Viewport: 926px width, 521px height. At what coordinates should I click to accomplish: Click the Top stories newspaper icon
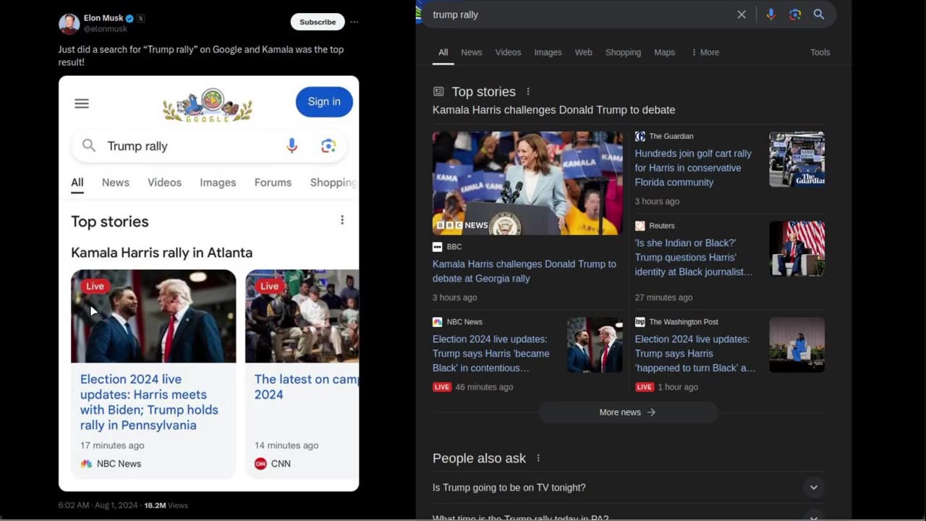438,91
